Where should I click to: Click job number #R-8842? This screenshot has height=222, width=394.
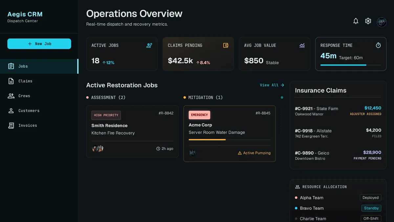click(166, 113)
